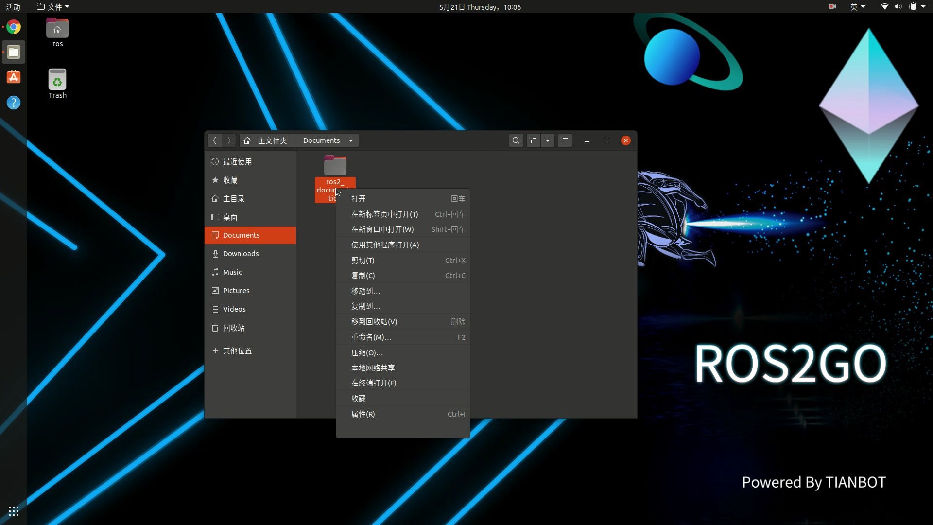
Task: Select the Trash icon on desktop
Action: 57,84
